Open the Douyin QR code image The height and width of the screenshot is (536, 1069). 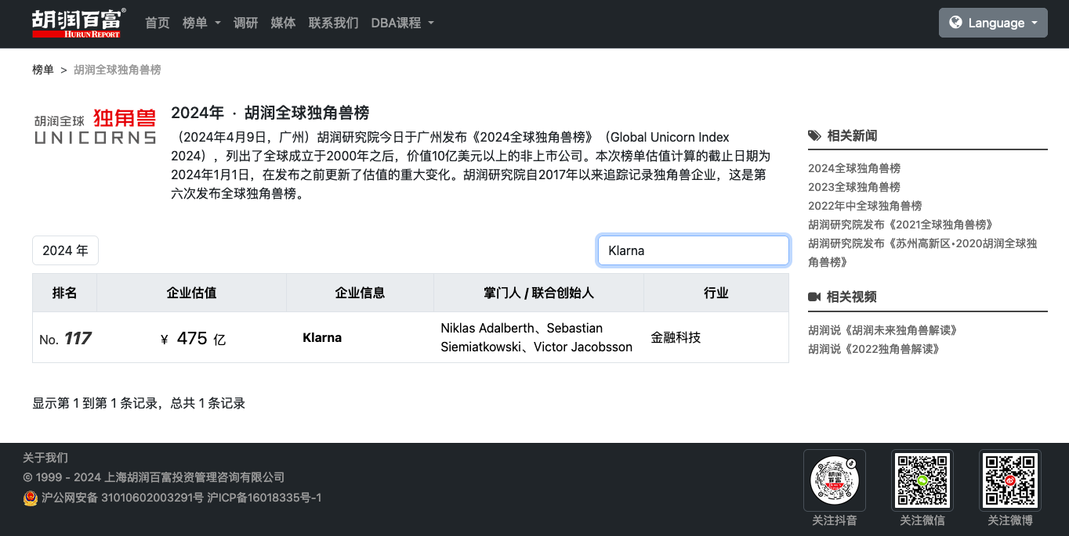pyautogui.click(x=835, y=480)
